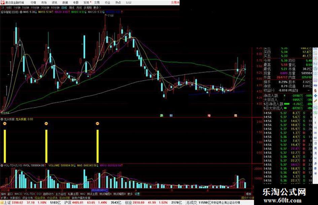Select the MA2 indicator tab

82,194
